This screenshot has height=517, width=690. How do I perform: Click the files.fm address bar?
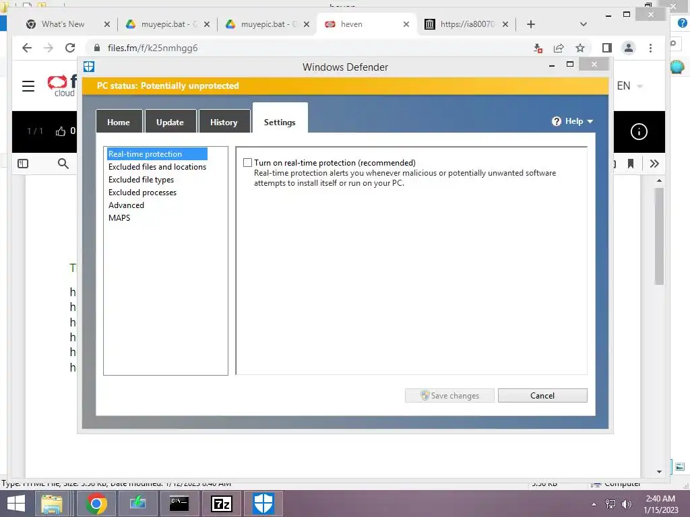pos(308,48)
